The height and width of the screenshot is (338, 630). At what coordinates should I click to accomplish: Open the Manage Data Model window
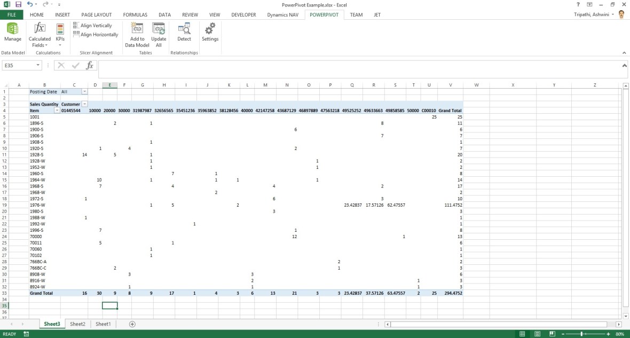tap(12, 34)
